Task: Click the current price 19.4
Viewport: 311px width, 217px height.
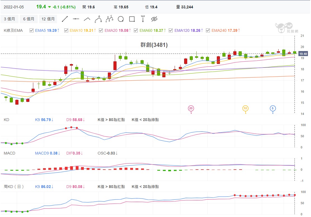Action: 41,7
